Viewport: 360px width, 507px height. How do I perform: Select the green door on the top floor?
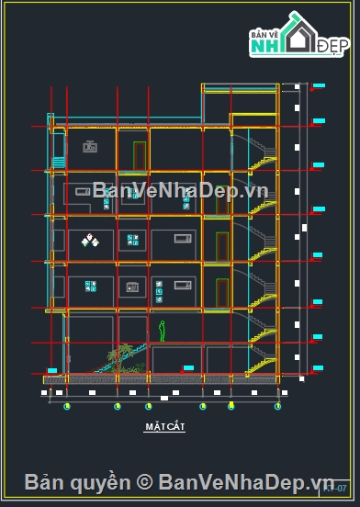click(x=140, y=156)
